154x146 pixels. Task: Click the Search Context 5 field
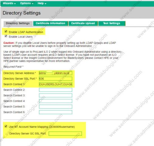tap(55, 106)
